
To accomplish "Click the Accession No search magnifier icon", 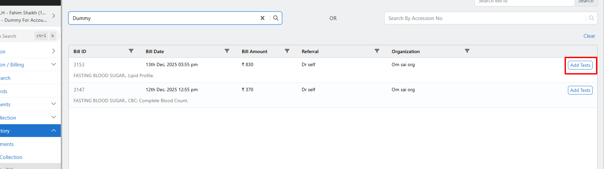I will click(x=591, y=18).
